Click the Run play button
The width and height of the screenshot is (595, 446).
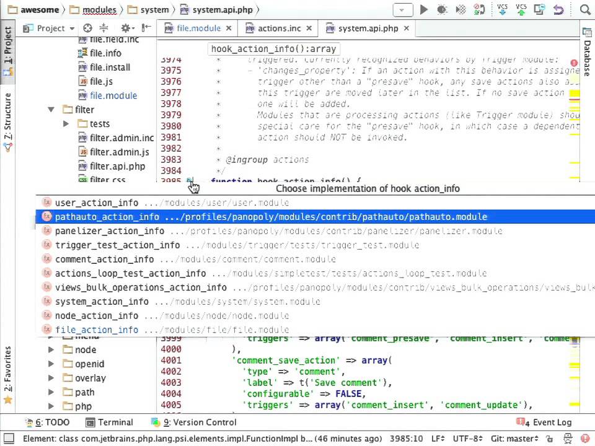[x=423, y=9]
